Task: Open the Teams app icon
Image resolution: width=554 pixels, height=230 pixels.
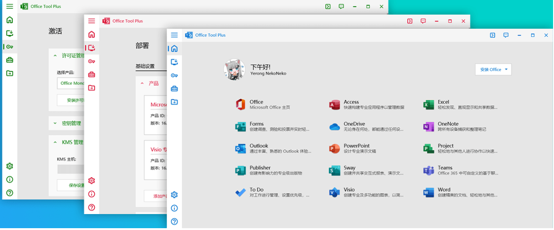Action: coord(428,170)
